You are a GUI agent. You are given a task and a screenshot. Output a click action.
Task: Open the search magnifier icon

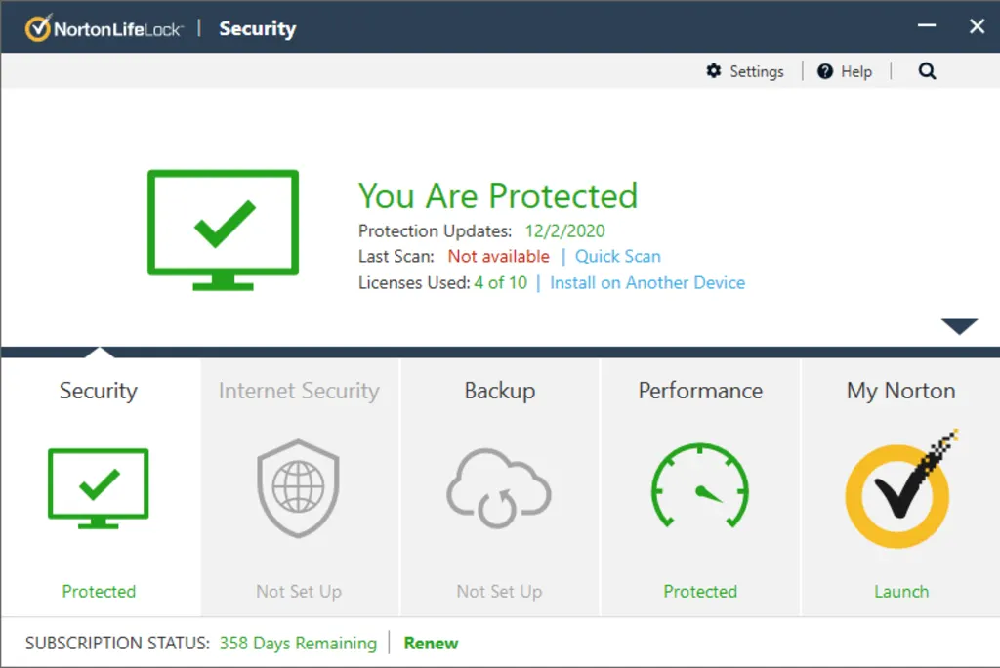pos(926,70)
